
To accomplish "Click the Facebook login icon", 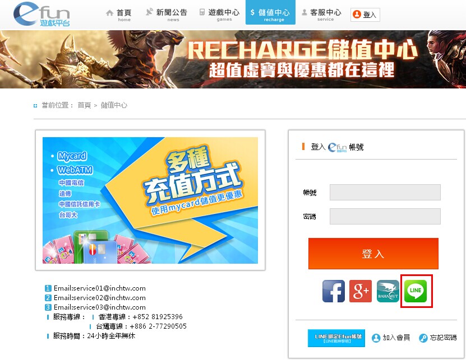I will pos(333,291).
